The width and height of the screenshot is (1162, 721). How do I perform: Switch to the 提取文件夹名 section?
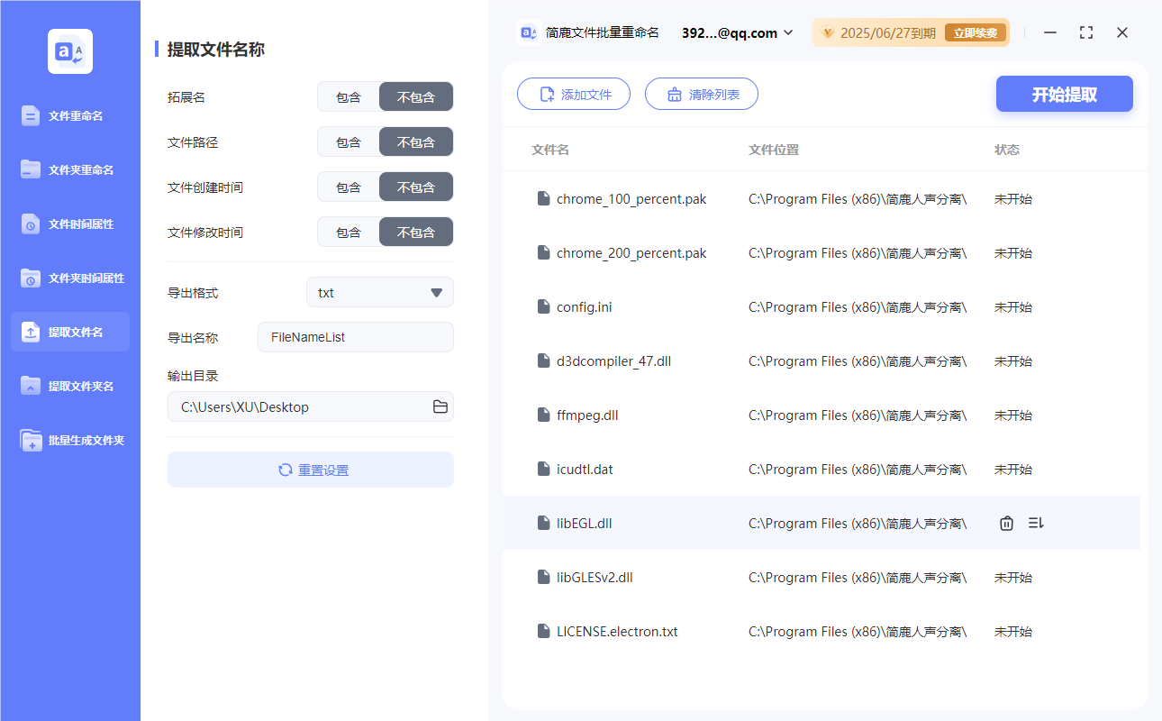pyautogui.click(x=69, y=386)
